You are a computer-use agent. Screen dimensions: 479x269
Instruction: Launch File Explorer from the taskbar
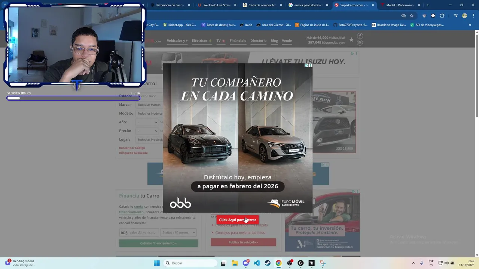[234, 263]
